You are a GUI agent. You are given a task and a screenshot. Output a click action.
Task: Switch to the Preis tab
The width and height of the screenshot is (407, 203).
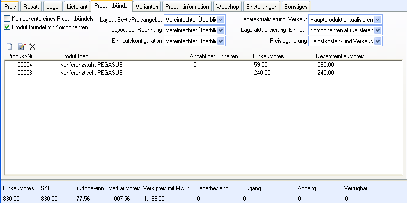tap(11, 6)
